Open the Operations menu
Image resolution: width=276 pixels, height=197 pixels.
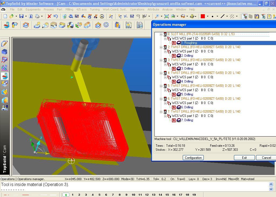pos(137,9)
